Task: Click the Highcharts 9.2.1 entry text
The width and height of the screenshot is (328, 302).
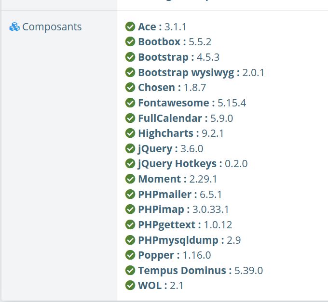Action: click(181, 133)
